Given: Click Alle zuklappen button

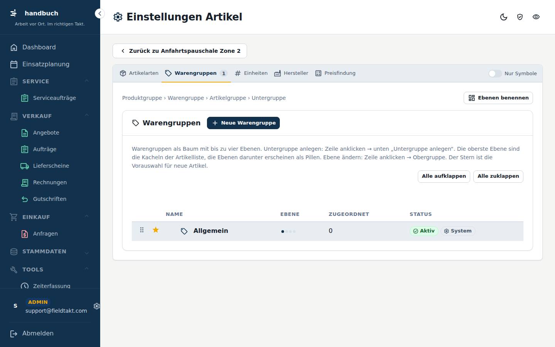Looking at the screenshot, I should tap(498, 176).
